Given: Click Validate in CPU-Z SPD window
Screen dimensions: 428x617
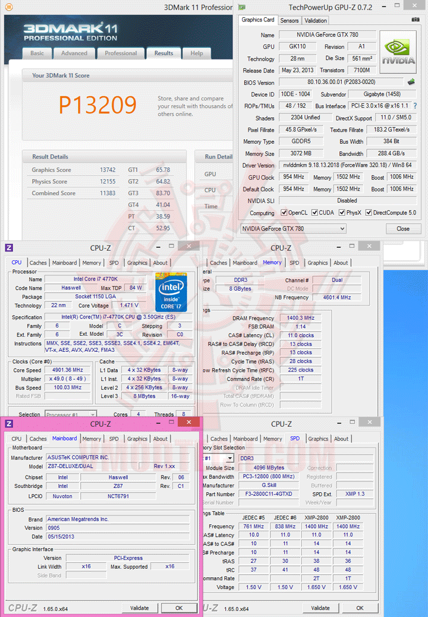Looking at the screenshot, I should pyautogui.click(x=320, y=608).
